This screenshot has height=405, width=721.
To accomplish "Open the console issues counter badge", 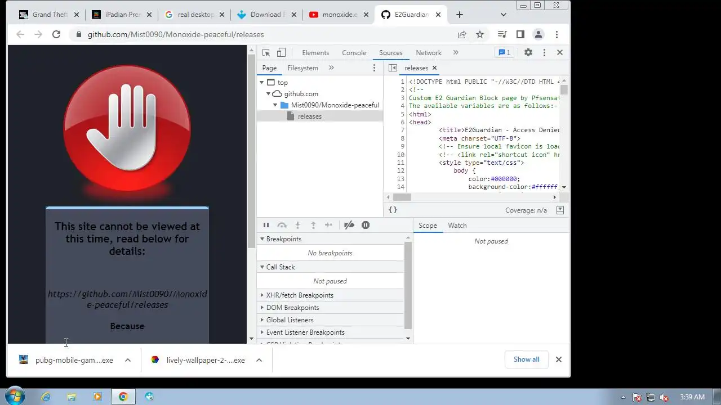I will 504,52.
